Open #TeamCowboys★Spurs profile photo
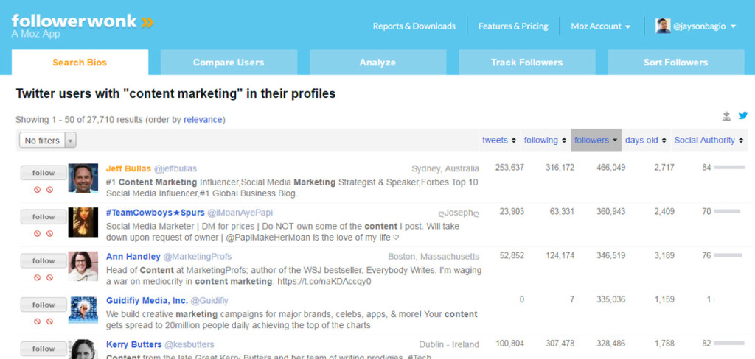Viewport: 755px width, 359px height. click(x=83, y=222)
